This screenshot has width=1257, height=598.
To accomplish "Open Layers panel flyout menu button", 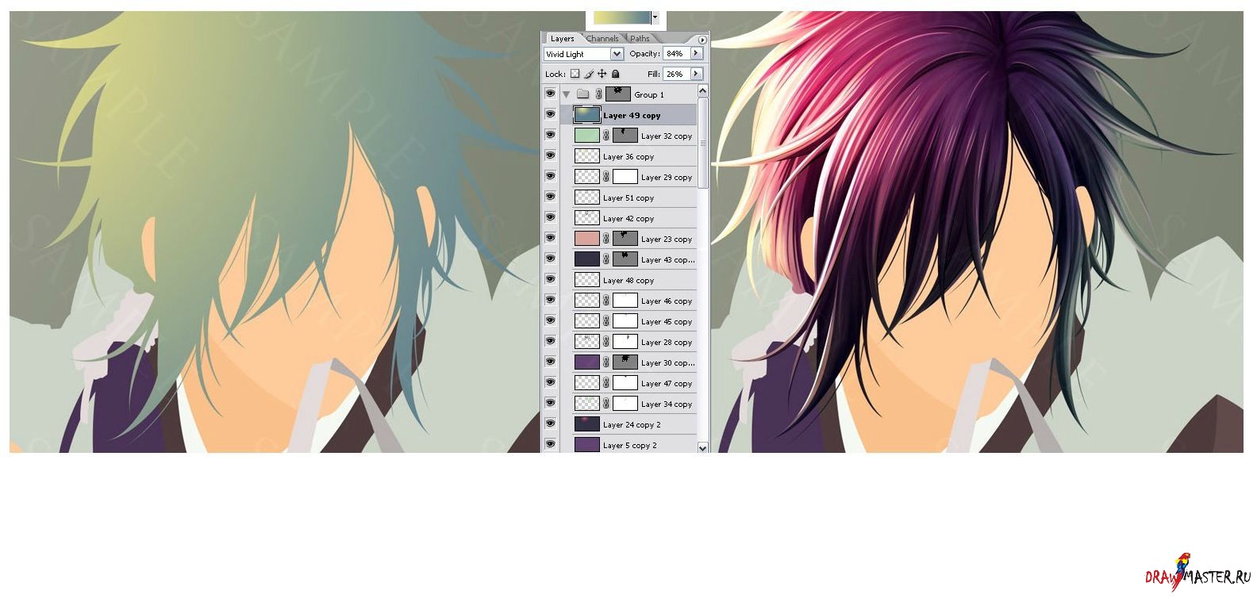I will point(702,39).
